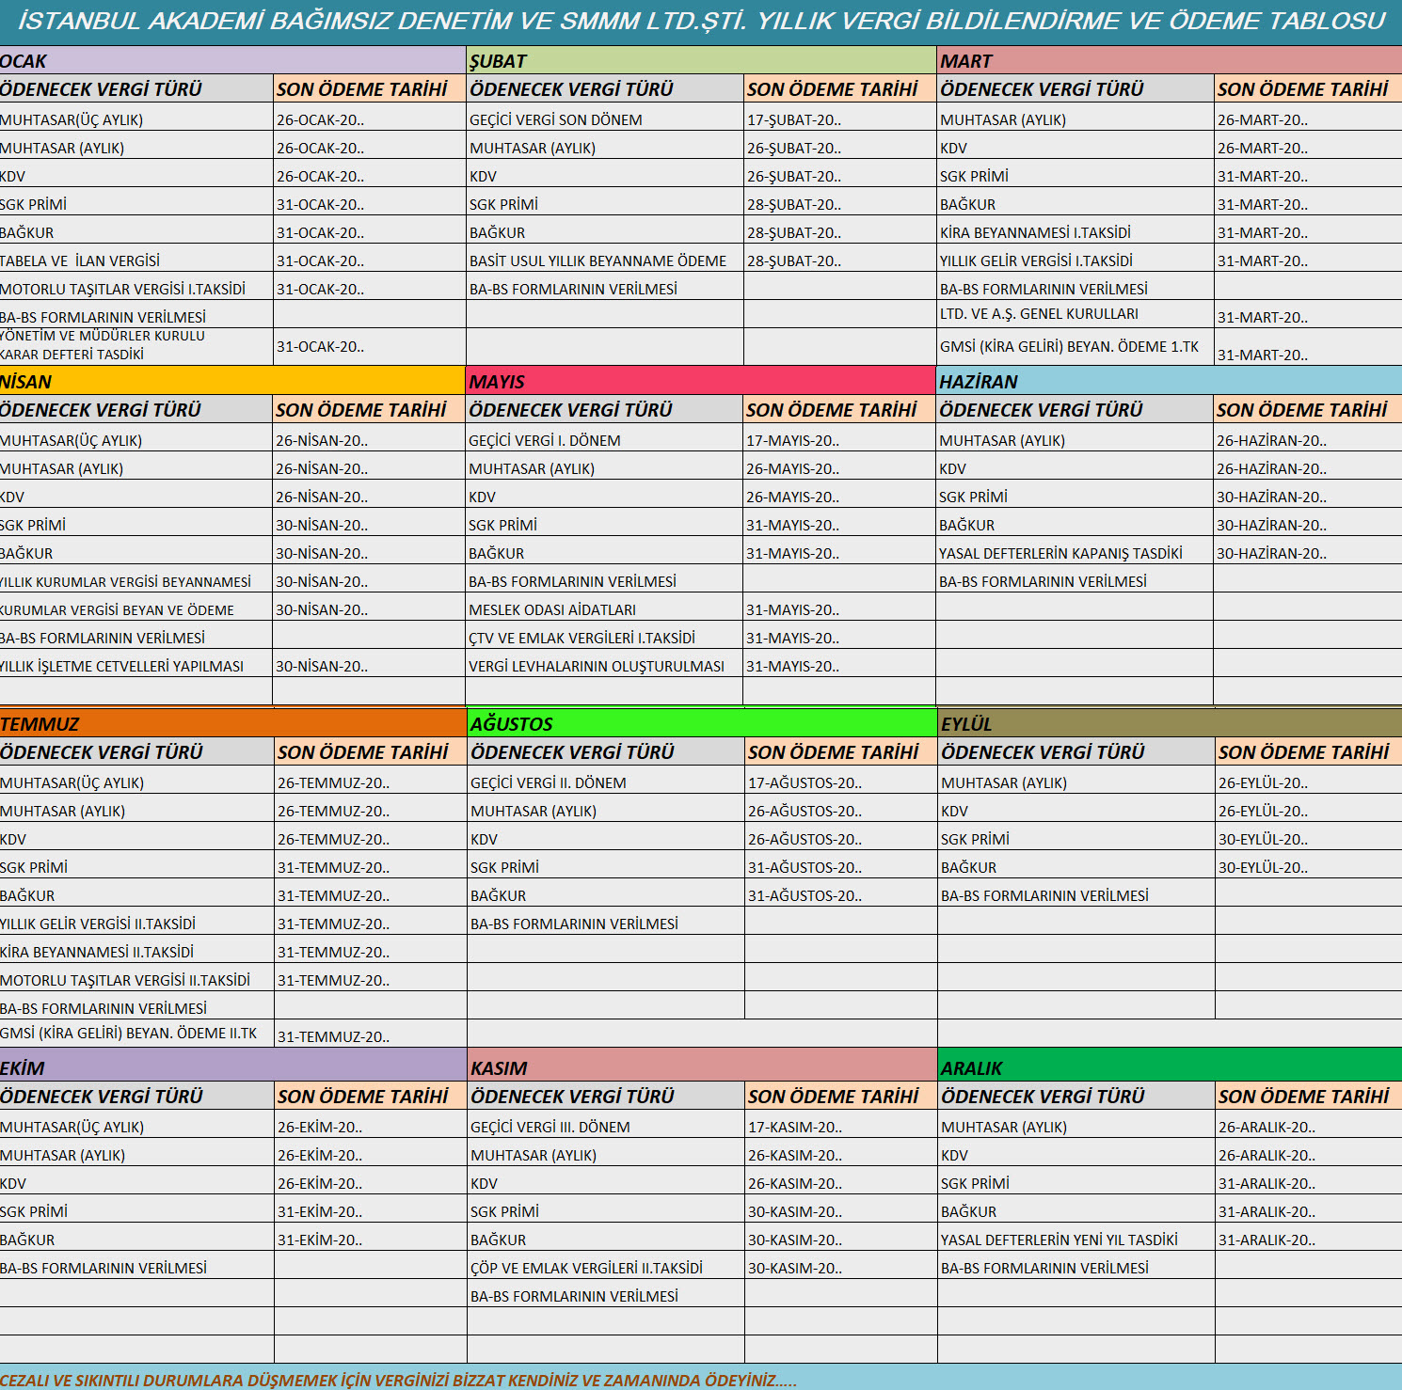1402x1390 pixels.
Task: Click 'BASİT USUL YILLIK BEYANNAME ÖDEME' cell
Action: click(605, 259)
